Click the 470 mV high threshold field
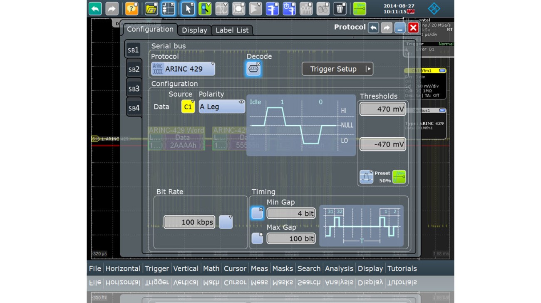Viewport: 541px width, 303px height. pos(382,109)
